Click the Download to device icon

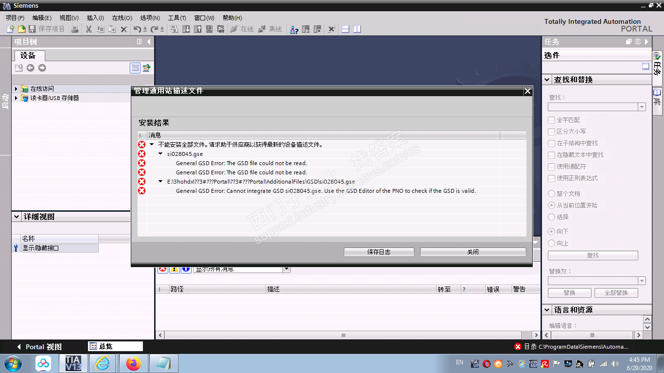point(186,29)
